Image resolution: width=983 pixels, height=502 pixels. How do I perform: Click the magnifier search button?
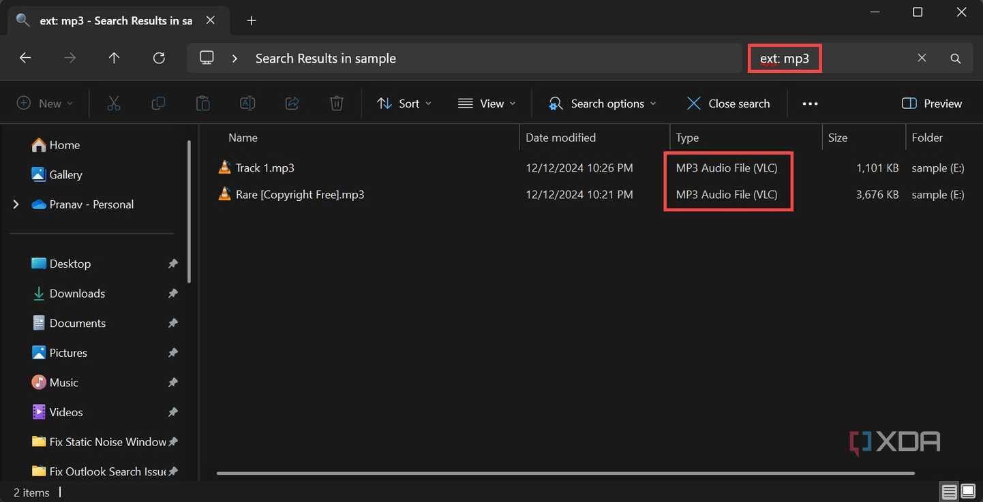[956, 59]
